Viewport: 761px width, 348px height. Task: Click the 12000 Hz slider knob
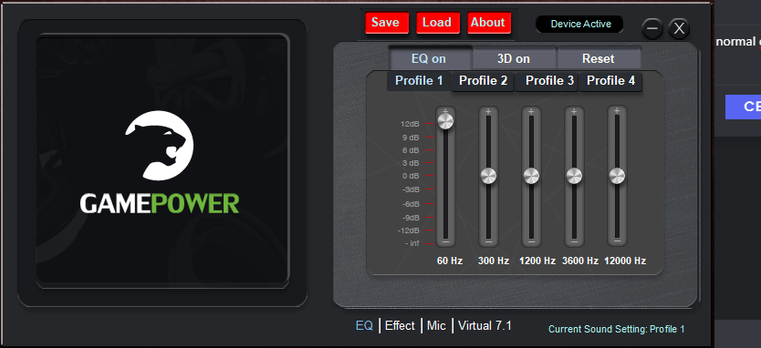click(618, 176)
